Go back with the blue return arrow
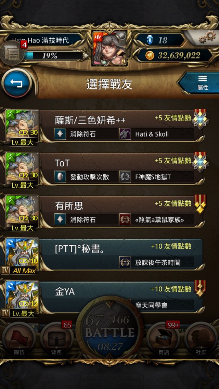This screenshot has width=219, height=389. pyautogui.click(x=16, y=84)
